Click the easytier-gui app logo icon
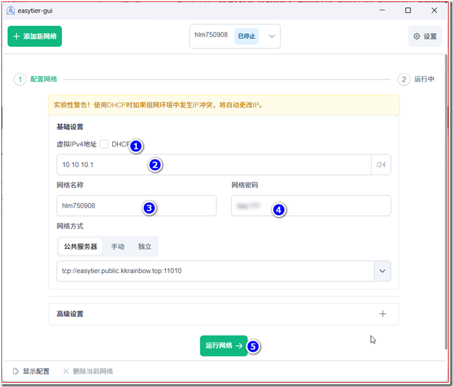The width and height of the screenshot is (453, 387). click(10, 10)
